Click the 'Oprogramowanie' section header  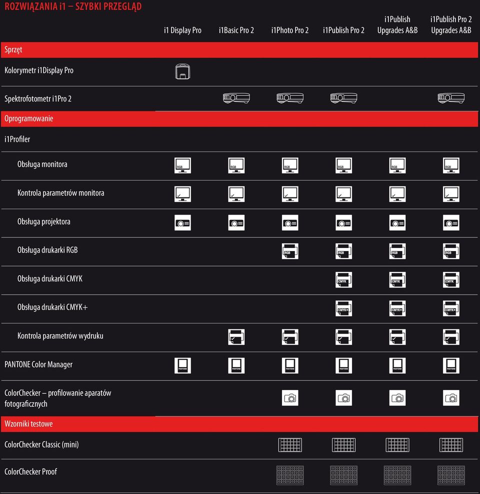239,119
